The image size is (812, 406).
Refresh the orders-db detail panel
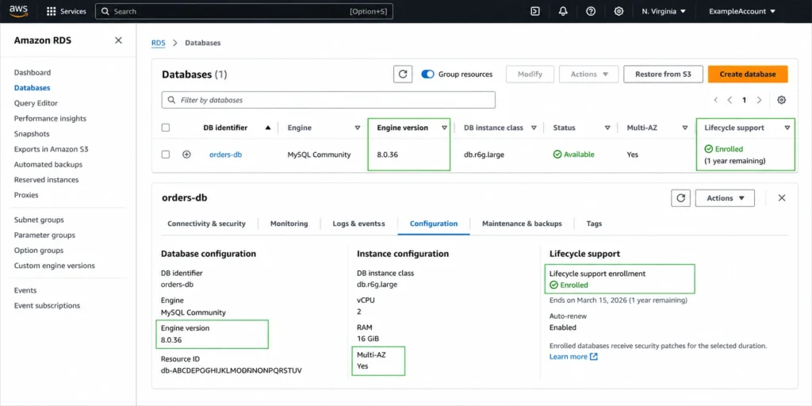681,197
